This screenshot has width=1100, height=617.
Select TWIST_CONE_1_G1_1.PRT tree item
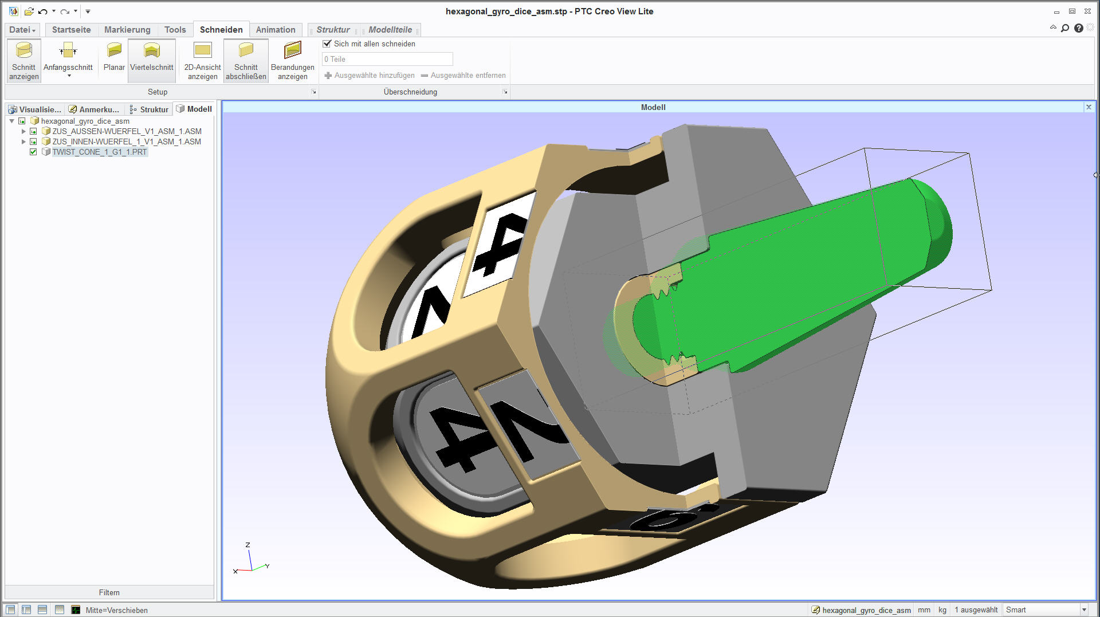pos(100,152)
